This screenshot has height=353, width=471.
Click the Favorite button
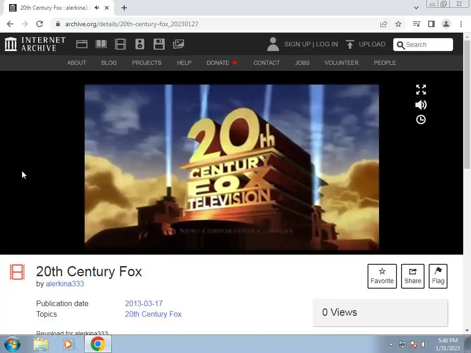coord(382,276)
